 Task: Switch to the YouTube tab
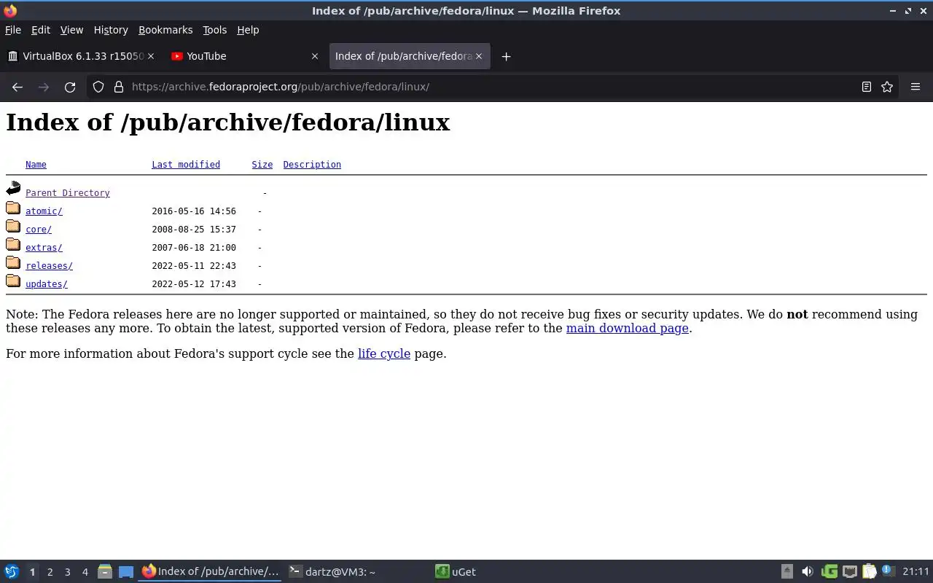245,56
